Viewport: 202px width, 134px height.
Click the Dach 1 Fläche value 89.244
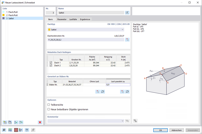pyautogui.click(x=92, y=63)
